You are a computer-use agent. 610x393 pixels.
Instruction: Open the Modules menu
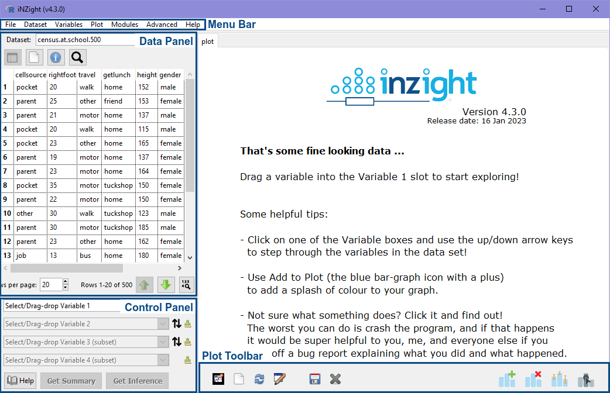tap(124, 25)
